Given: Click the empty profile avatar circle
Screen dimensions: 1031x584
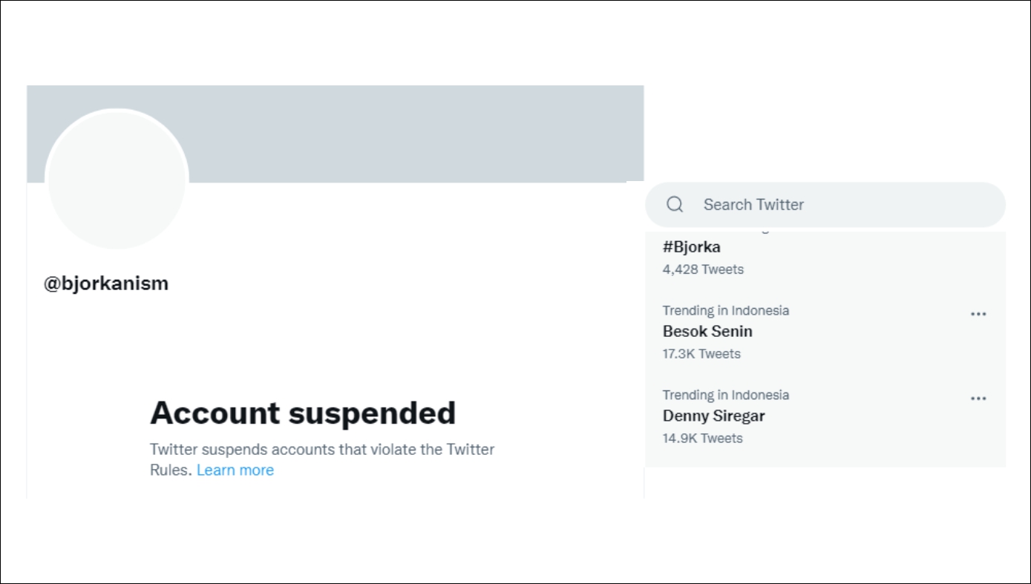Looking at the screenshot, I should click(x=117, y=180).
